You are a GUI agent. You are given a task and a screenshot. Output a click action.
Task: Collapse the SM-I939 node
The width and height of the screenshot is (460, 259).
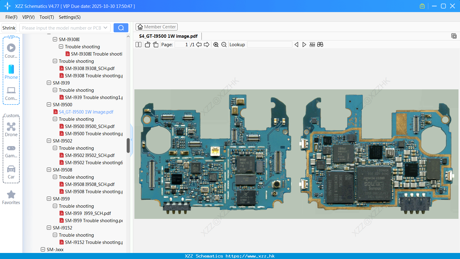tap(49, 83)
